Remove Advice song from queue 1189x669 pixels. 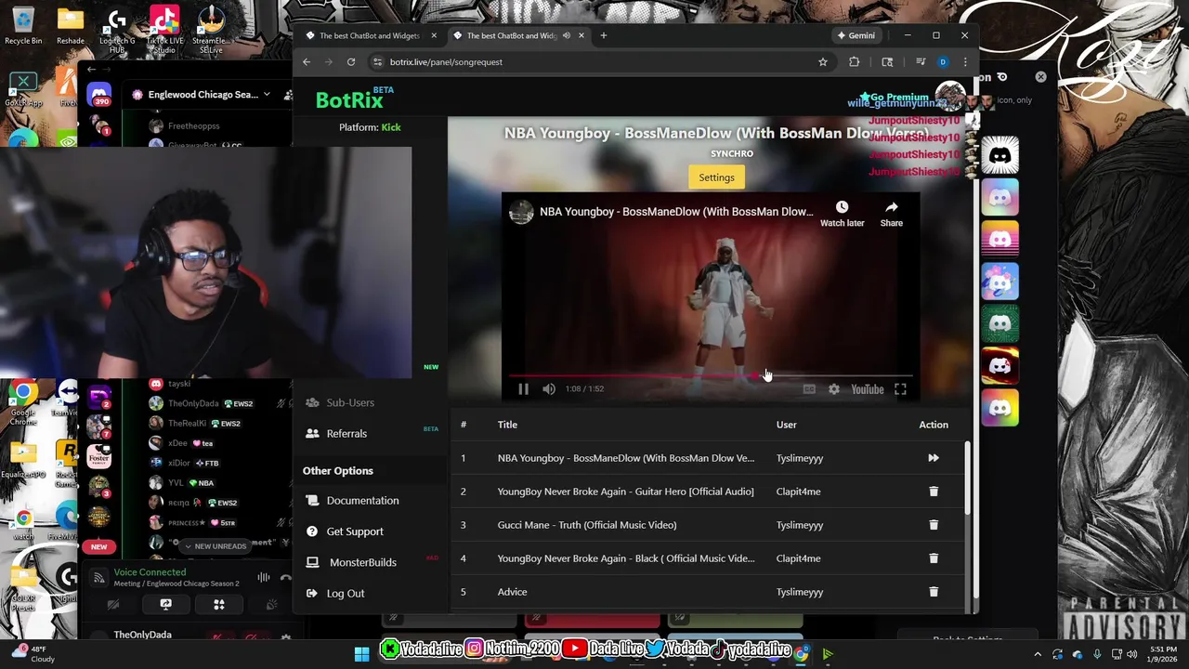point(934,592)
